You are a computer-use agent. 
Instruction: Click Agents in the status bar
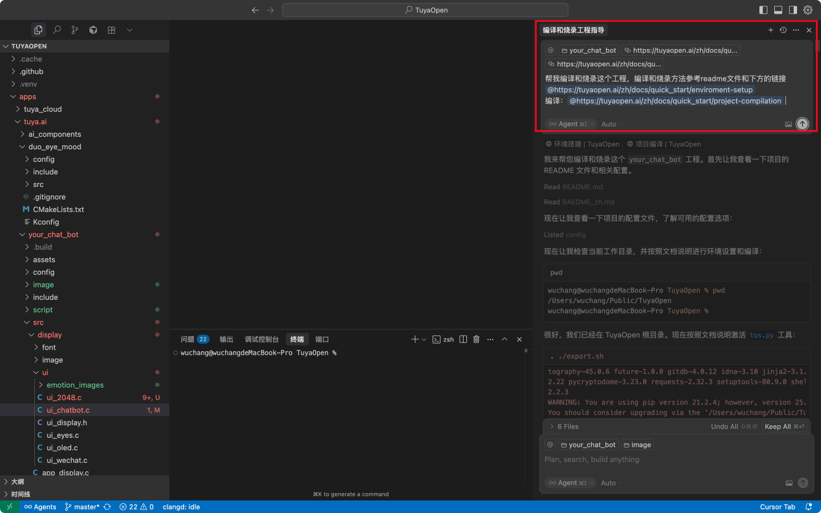[x=40, y=507]
